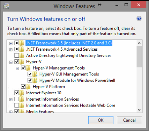Collapse the Hyper-V tree node
This screenshot has height=131, width=149.
pos(11,62)
